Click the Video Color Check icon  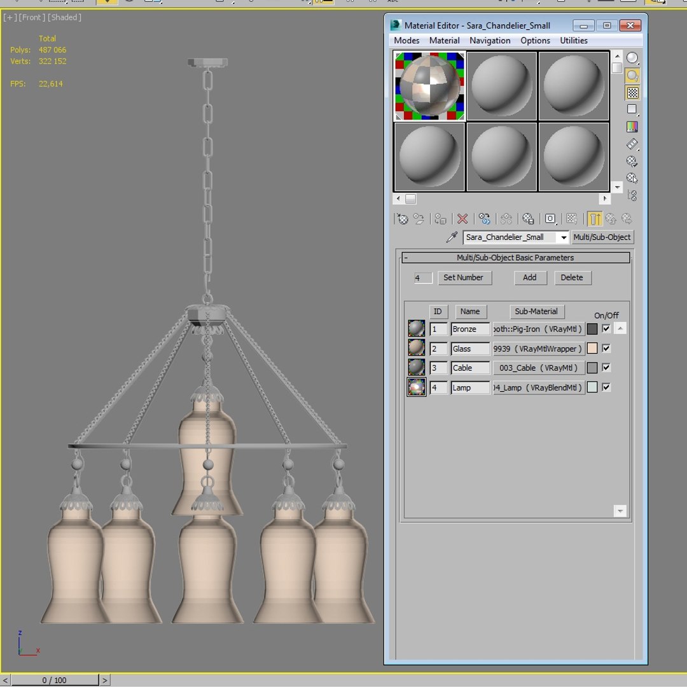click(x=632, y=127)
